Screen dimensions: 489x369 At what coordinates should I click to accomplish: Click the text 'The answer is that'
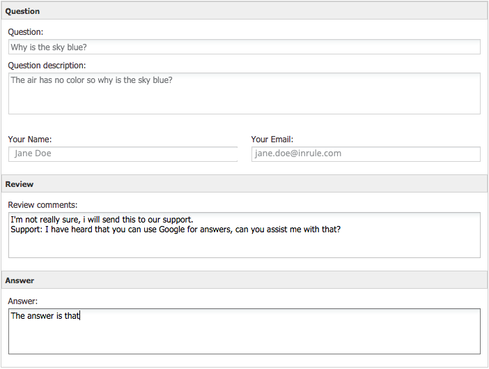[45, 316]
